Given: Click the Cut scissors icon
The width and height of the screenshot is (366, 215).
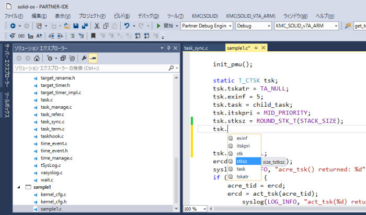Looking at the screenshot, I should (x=97, y=26).
